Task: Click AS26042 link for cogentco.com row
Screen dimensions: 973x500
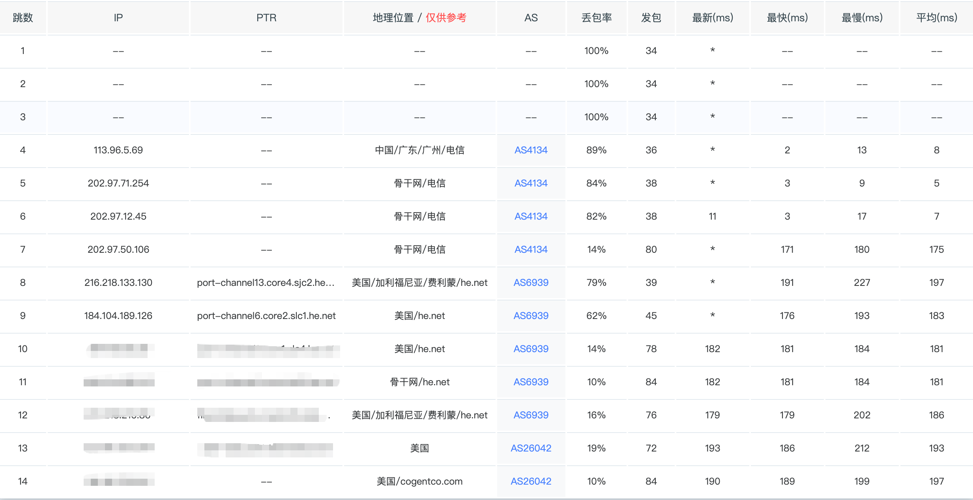Action: [531, 481]
